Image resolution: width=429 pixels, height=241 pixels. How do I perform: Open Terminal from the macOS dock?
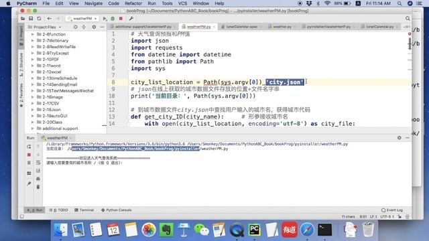point(324,230)
